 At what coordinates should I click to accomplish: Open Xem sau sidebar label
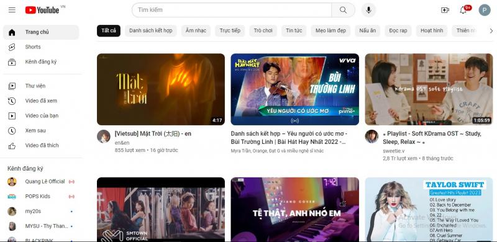coord(35,131)
